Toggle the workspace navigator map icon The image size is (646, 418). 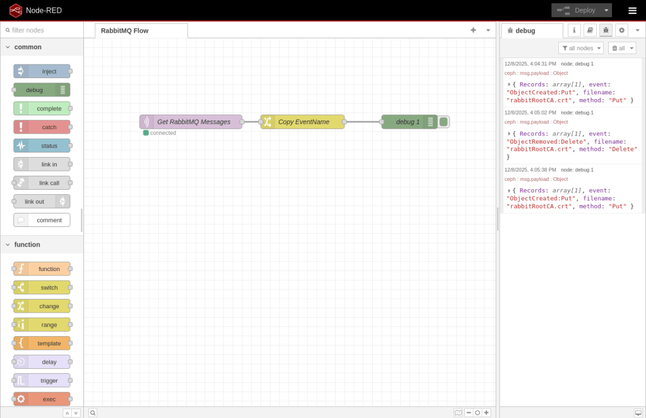point(458,413)
